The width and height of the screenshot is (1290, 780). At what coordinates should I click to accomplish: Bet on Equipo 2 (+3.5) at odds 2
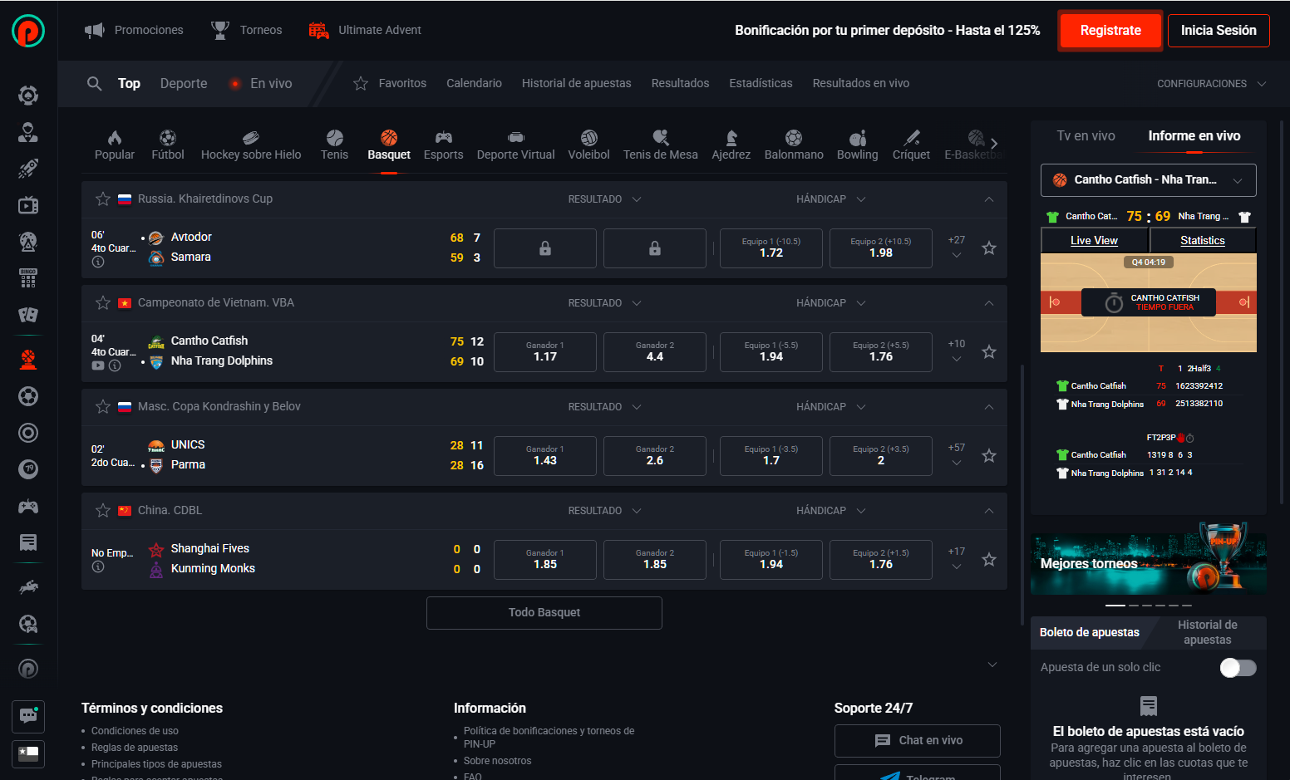click(x=881, y=456)
